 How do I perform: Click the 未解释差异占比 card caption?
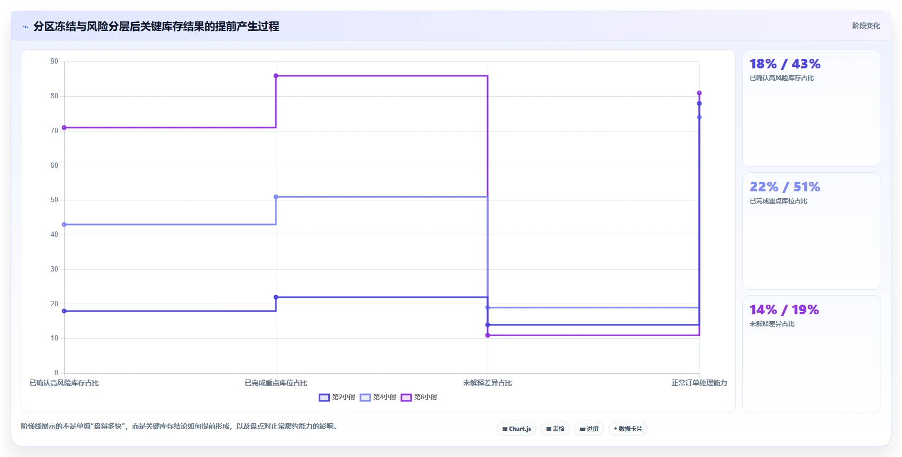click(x=772, y=324)
